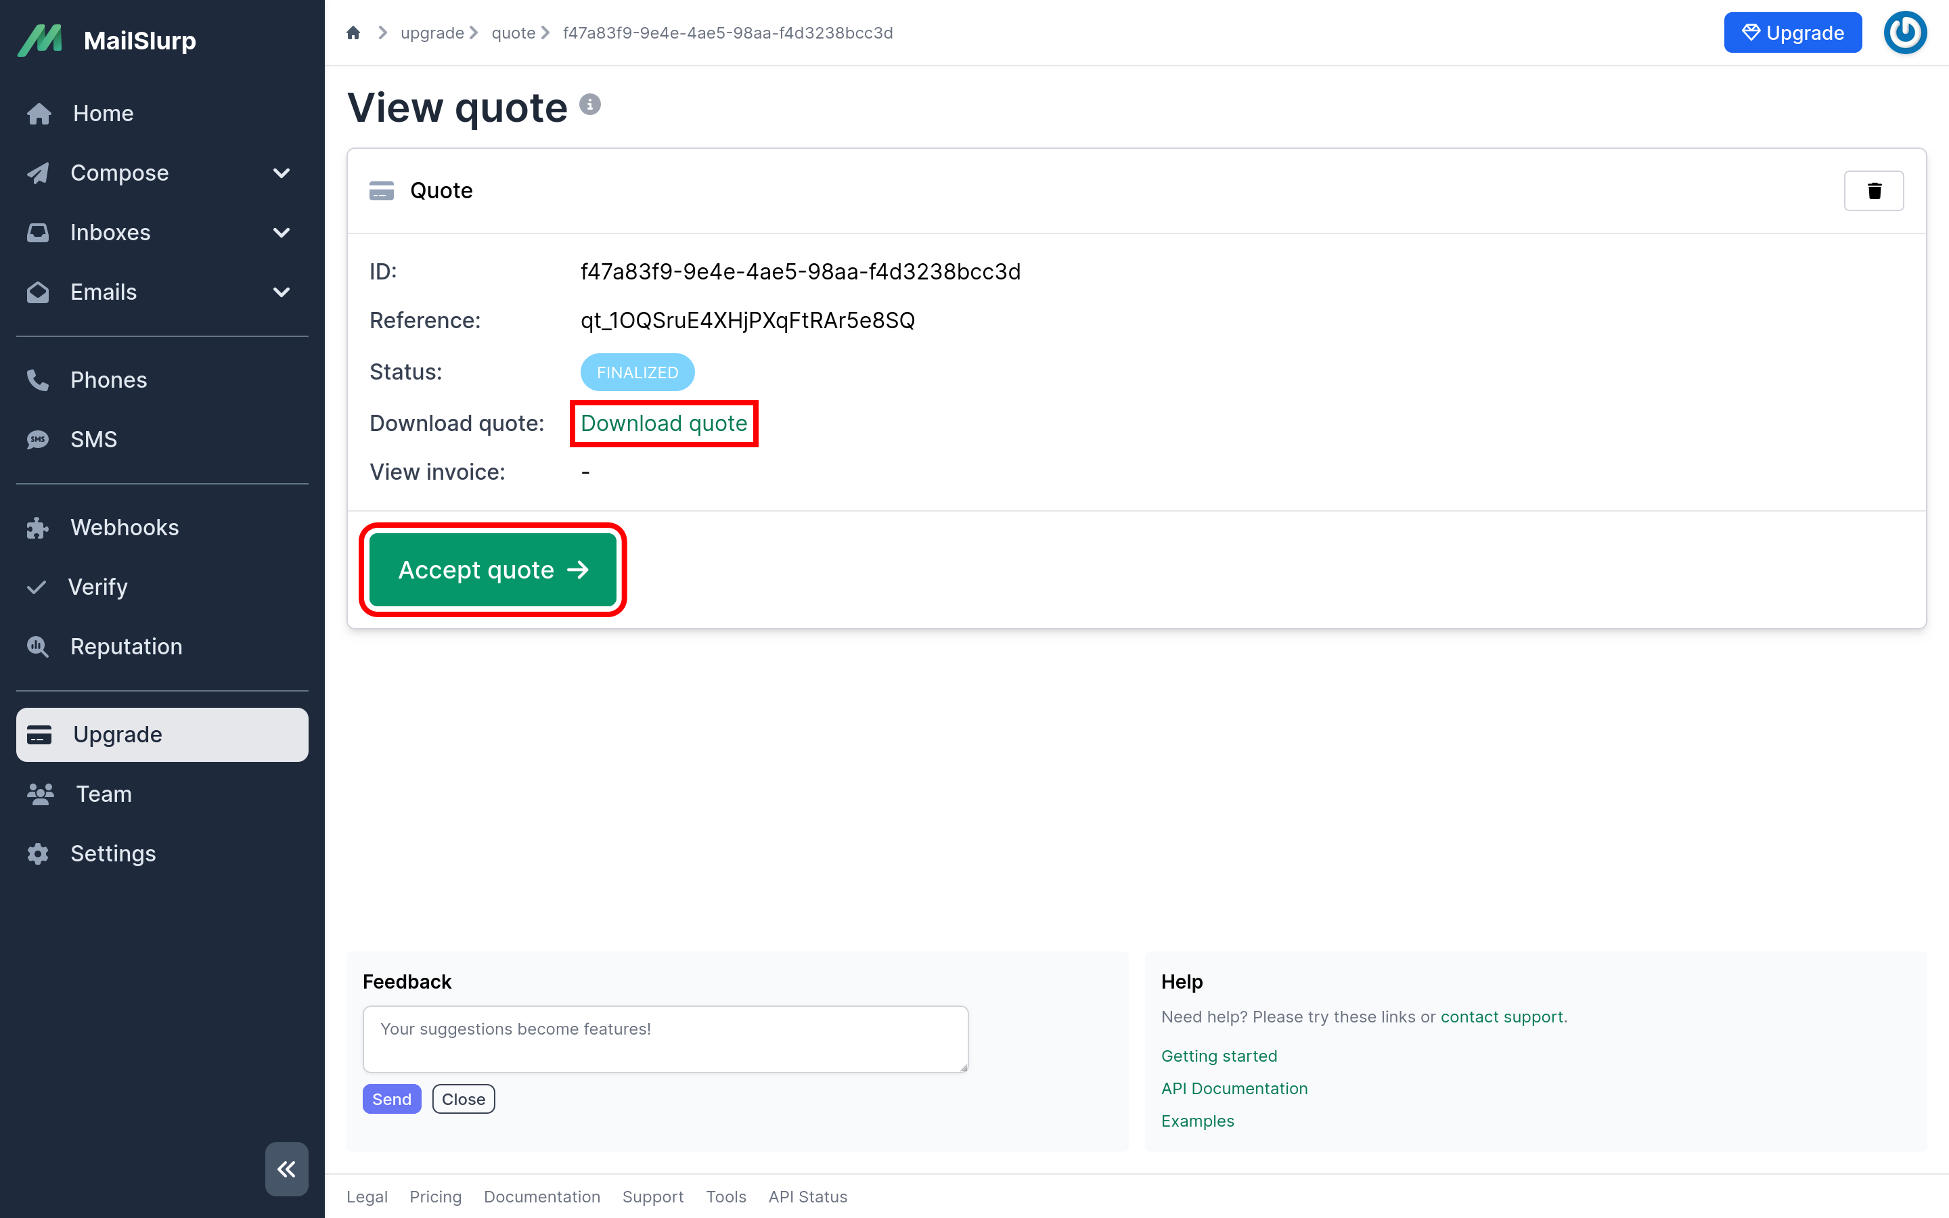The width and height of the screenshot is (1949, 1218).
Task: Open Pricing footer link
Action: click(x=435, y=1197)
